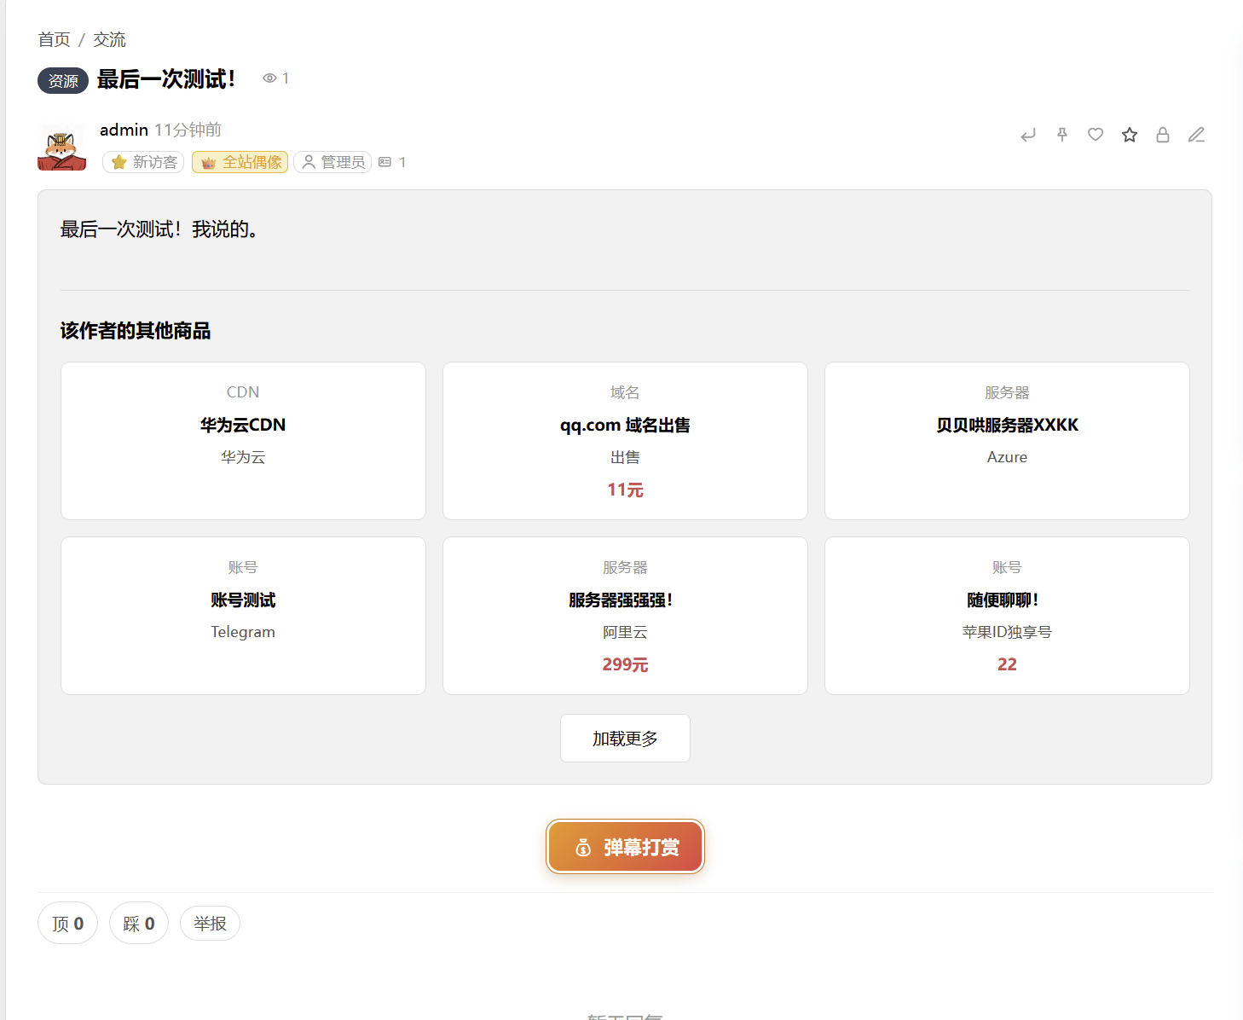Upvote with the 顶 0 button

pos(67,924)
